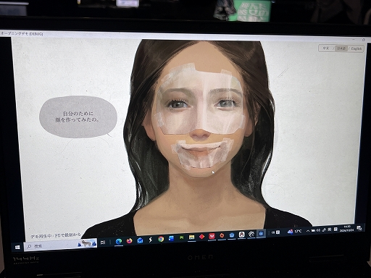Open the red diamond taskbar app
Image resolution: width=371 pixels, height=278 pixels.
point(202,237)
